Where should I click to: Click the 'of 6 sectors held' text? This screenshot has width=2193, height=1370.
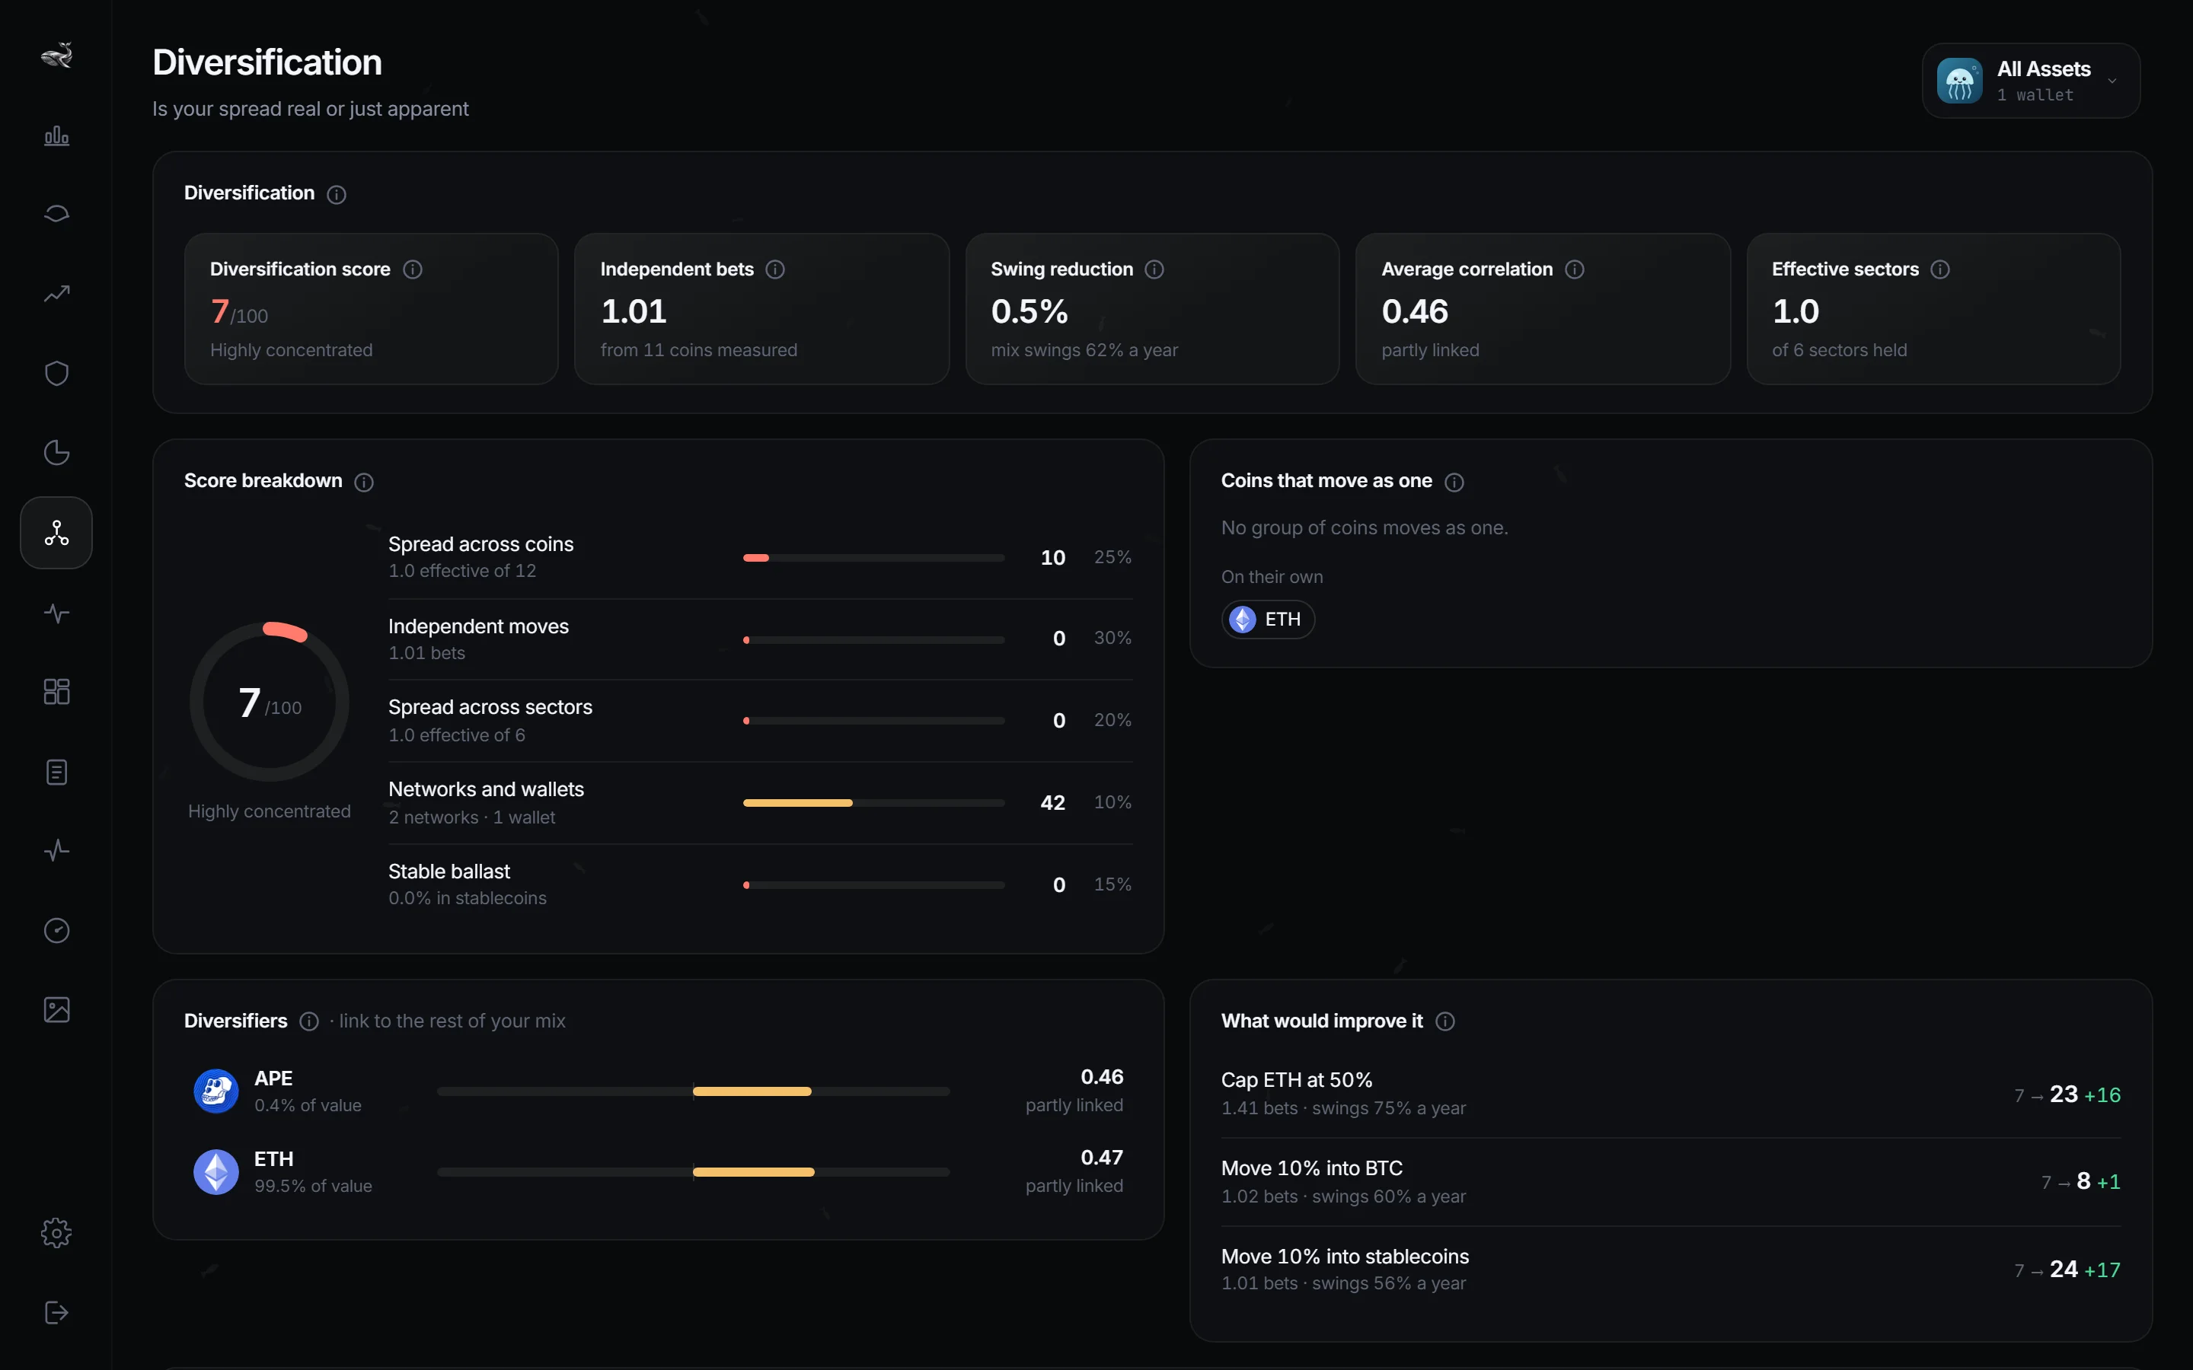1839,351
